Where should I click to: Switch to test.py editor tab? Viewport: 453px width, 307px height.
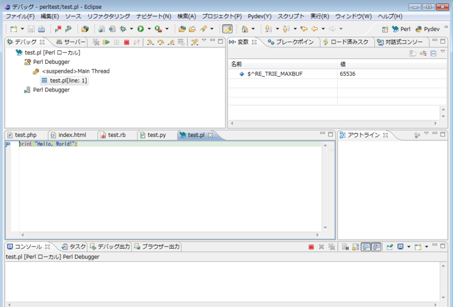tap(153, 135)
